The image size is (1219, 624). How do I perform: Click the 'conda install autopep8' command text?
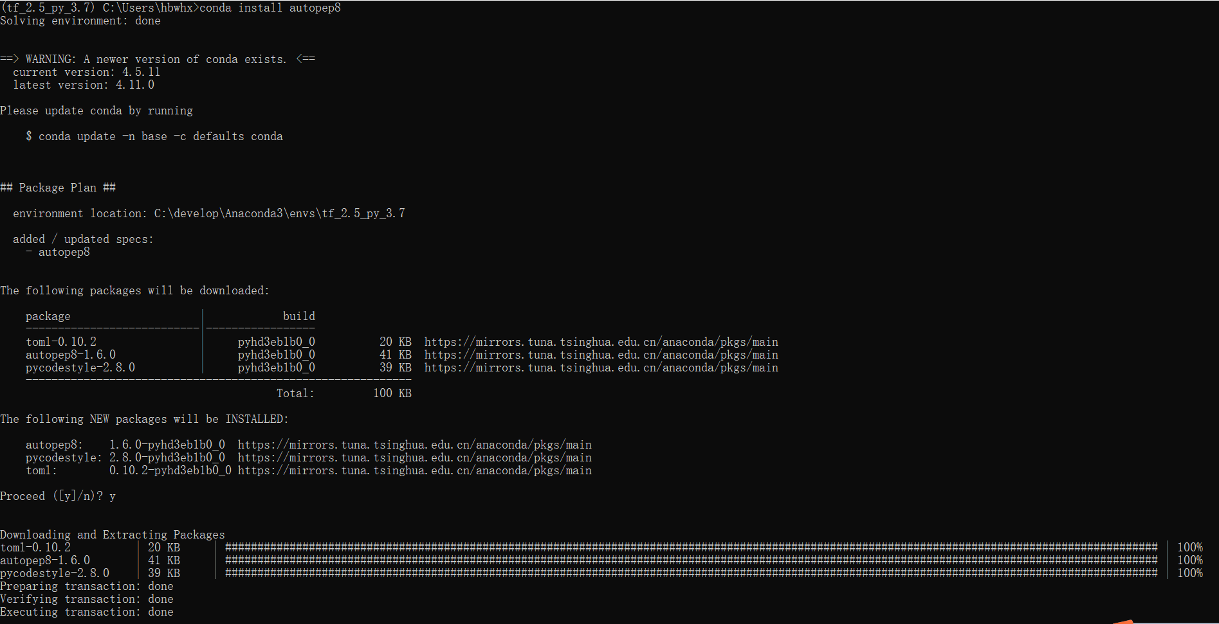tap(270, 8)
